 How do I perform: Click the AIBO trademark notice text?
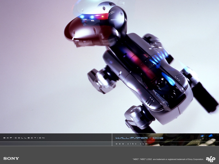[x=168, y=159]
